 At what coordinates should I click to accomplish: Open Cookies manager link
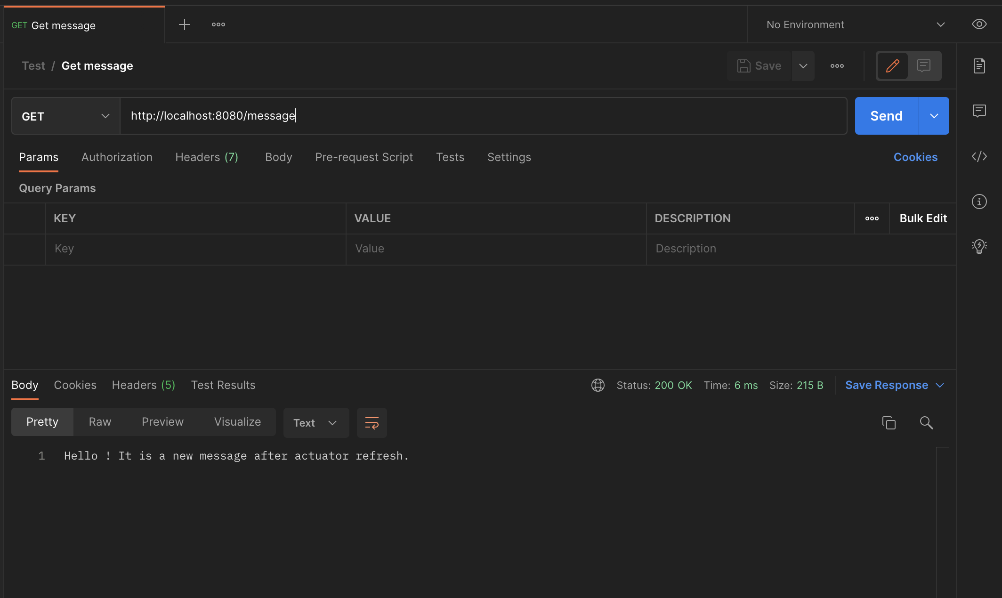coord(915,157)
